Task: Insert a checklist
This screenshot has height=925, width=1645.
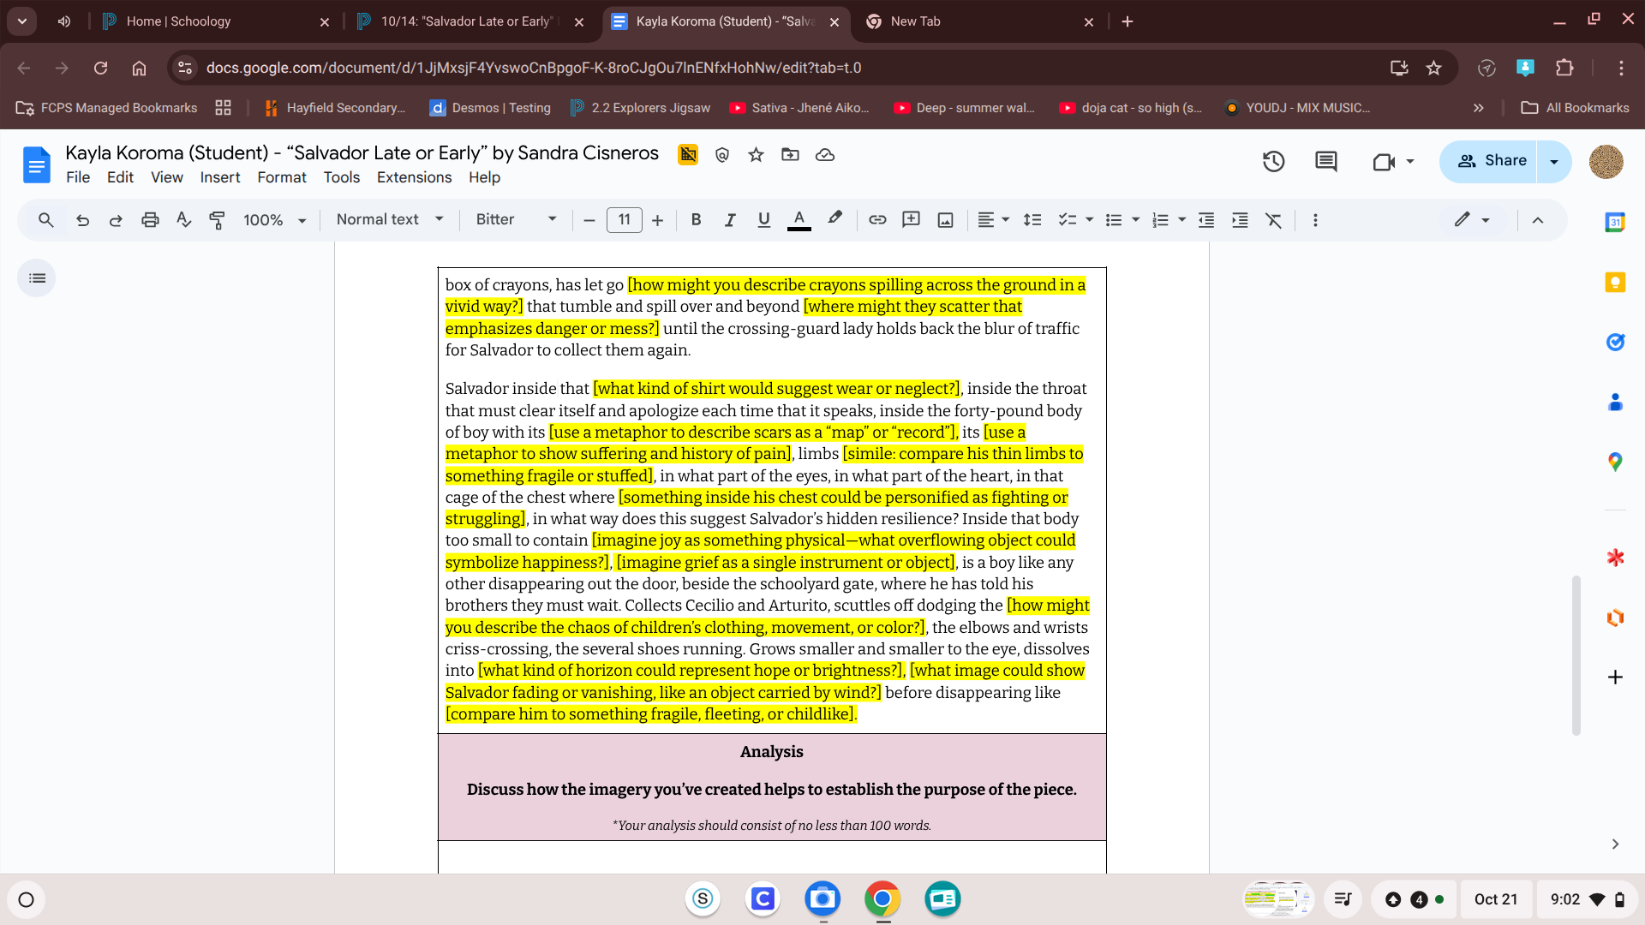Action: coord(1067,220)
